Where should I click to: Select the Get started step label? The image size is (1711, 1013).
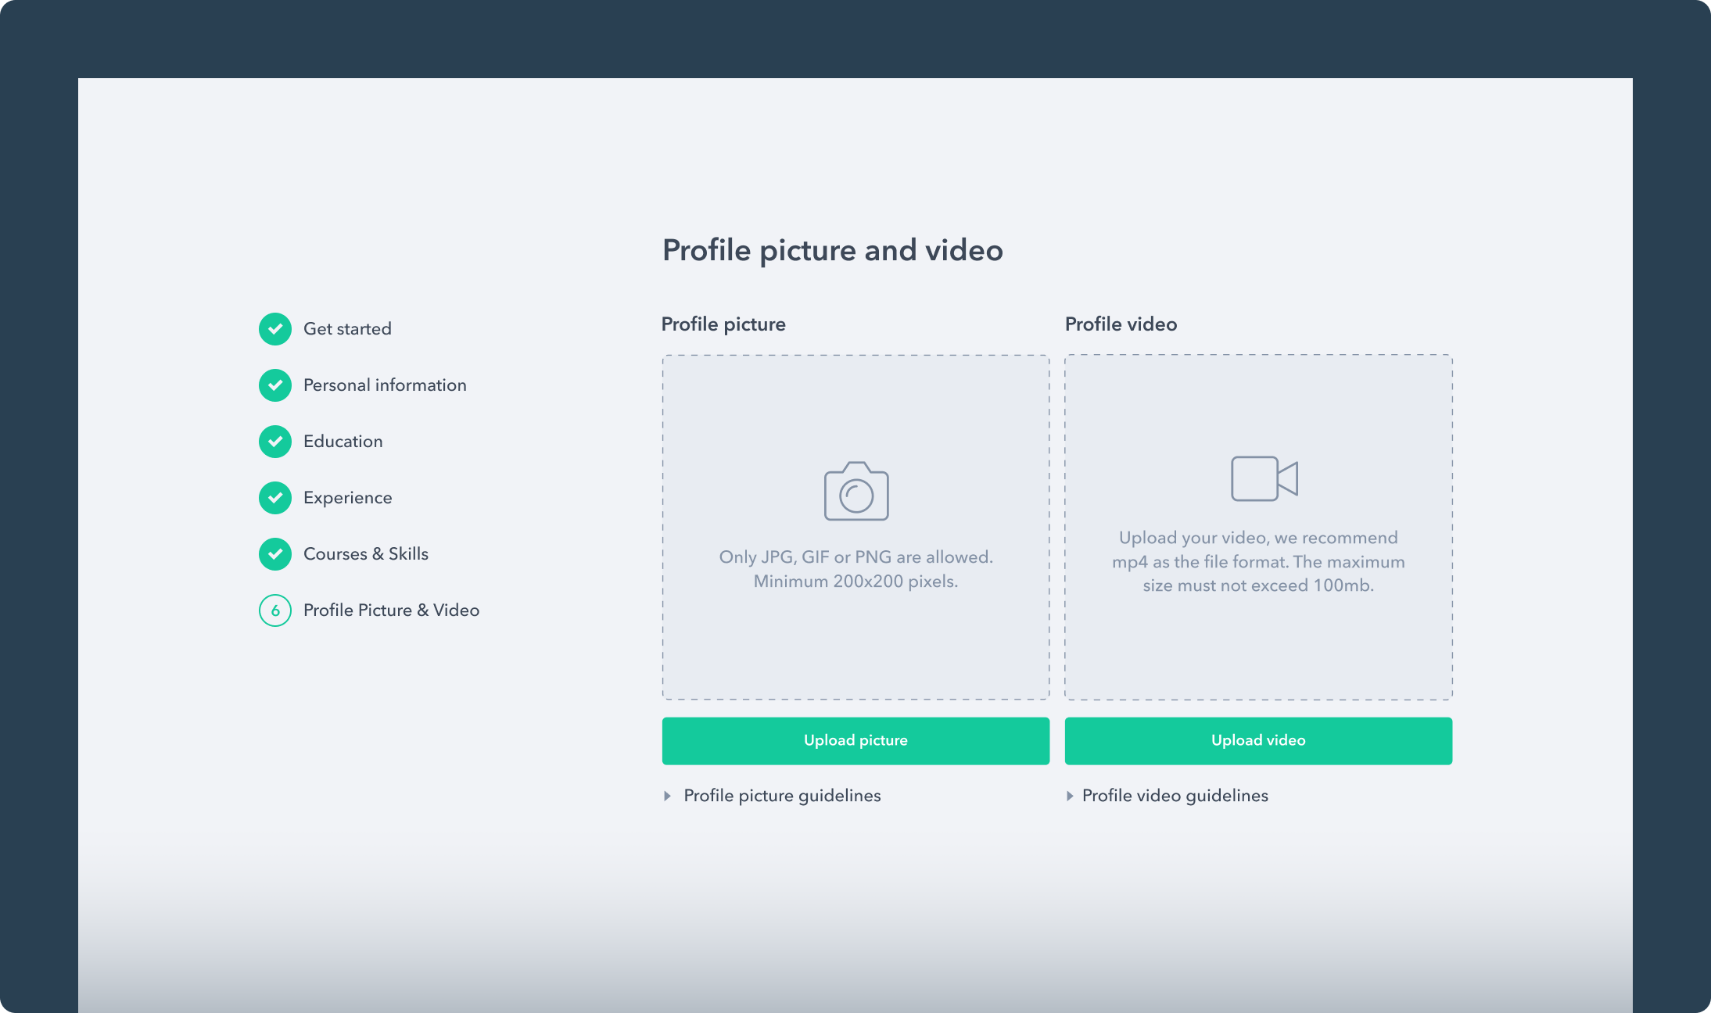coord(347,329)
